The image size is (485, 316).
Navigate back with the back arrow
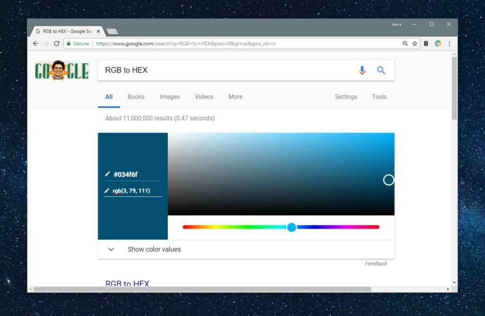point(36,43)
